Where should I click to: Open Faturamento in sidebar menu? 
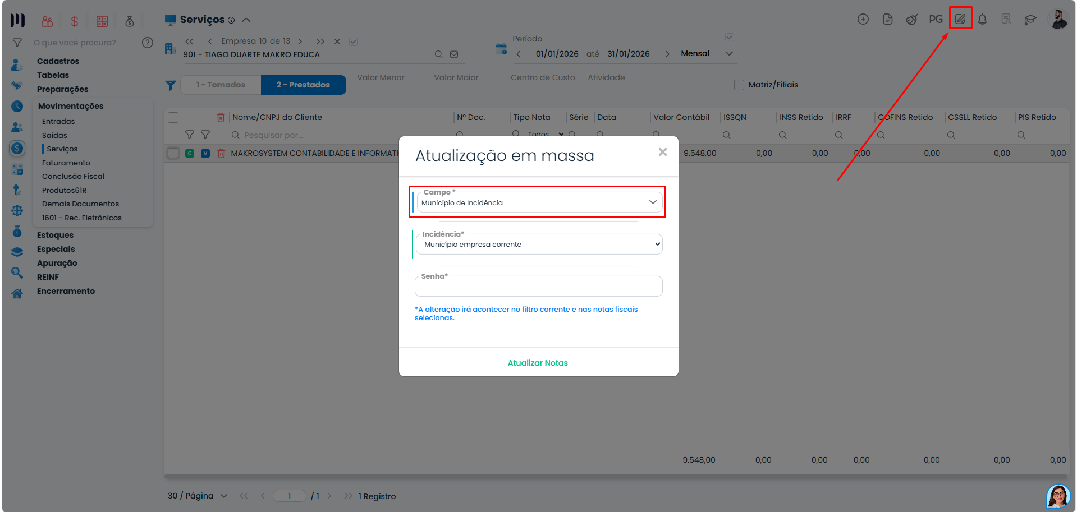(66, 163)
